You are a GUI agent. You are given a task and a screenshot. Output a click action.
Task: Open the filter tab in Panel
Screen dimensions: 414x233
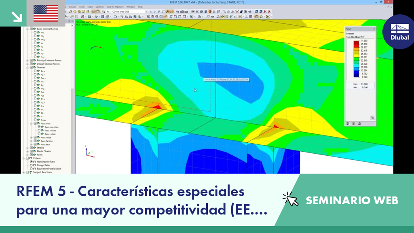(359, 123)
